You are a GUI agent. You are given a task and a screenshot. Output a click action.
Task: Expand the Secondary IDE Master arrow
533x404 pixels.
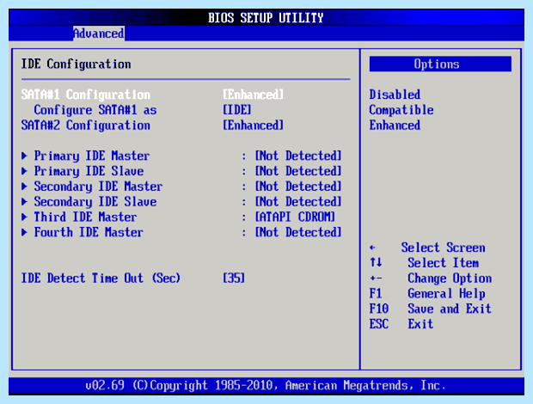(x=24, y=187)
